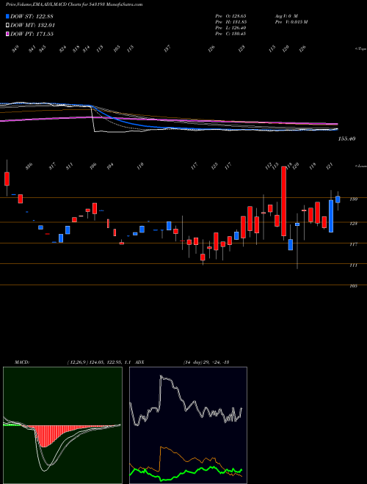Screen dimensions: 367x484
Task: Click the 155.40 EMA price label
Action: [x=346, y=139]
